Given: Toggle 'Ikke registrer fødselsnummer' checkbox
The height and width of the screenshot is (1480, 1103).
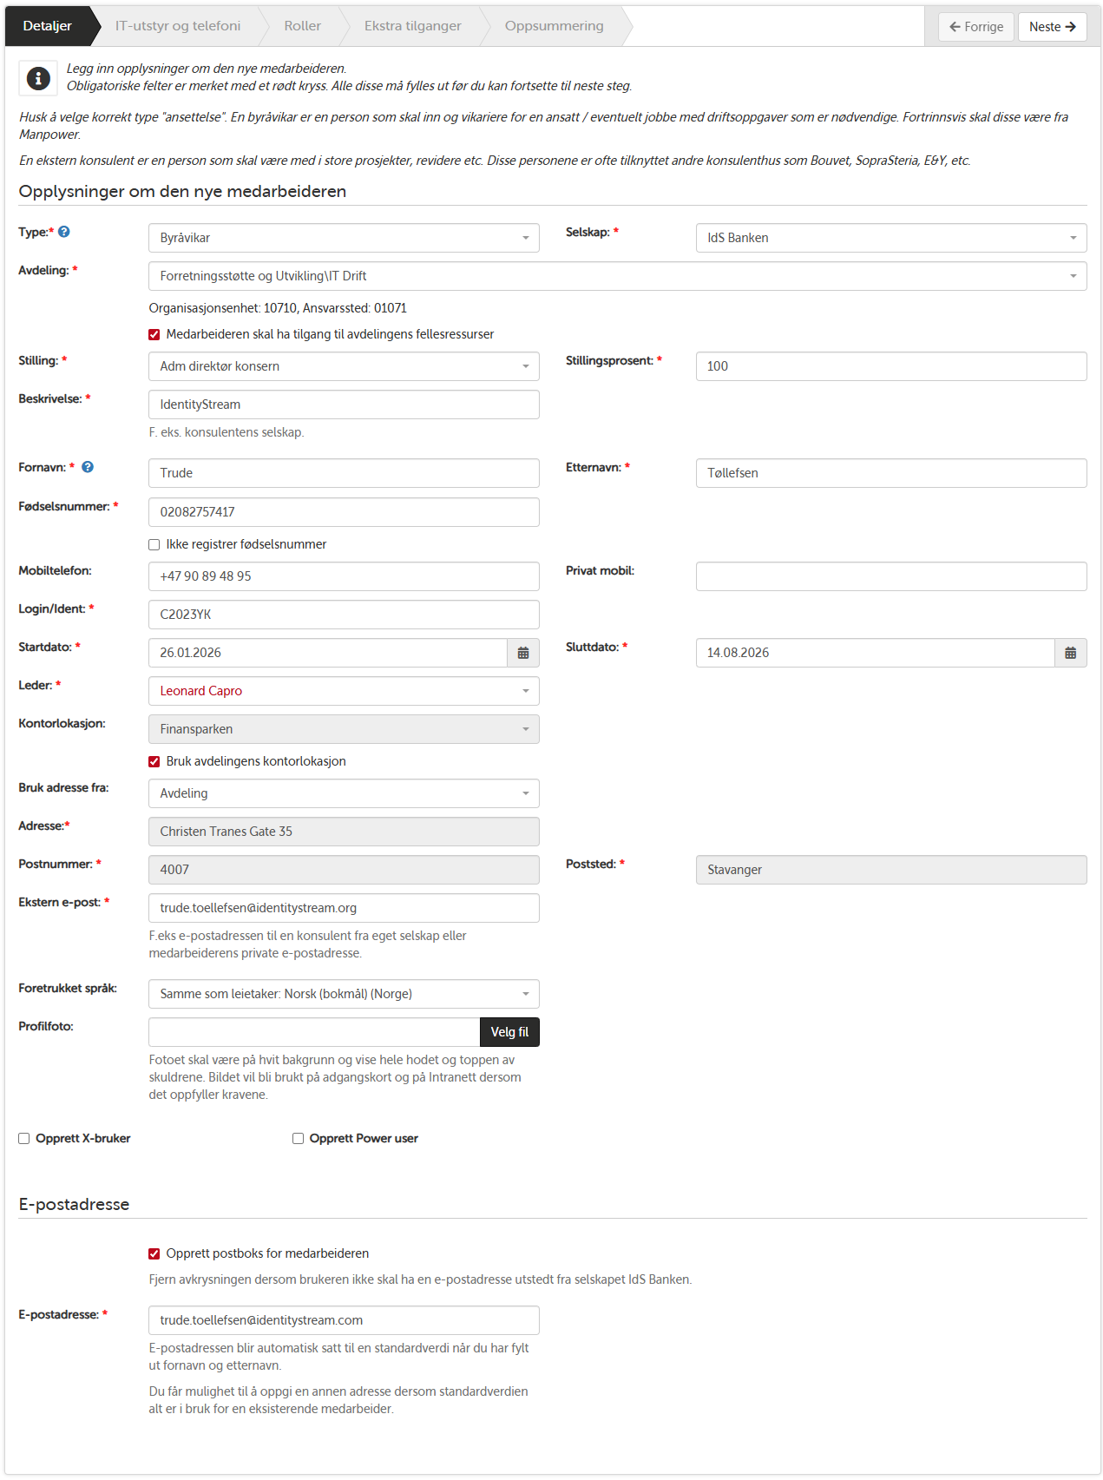Looking at the screenshot, I should pos(154,544).
